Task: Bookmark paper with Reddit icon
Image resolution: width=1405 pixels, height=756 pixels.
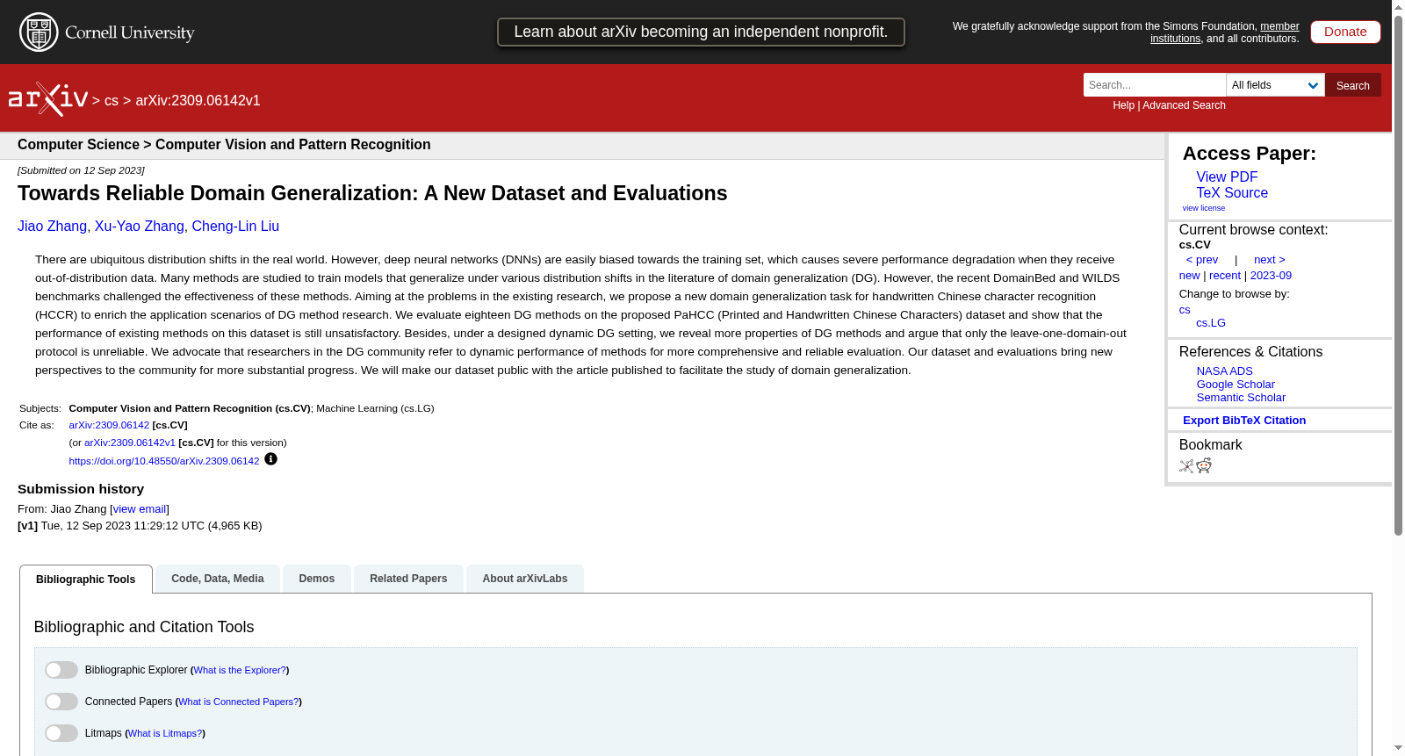Action: coord(1204,465)
